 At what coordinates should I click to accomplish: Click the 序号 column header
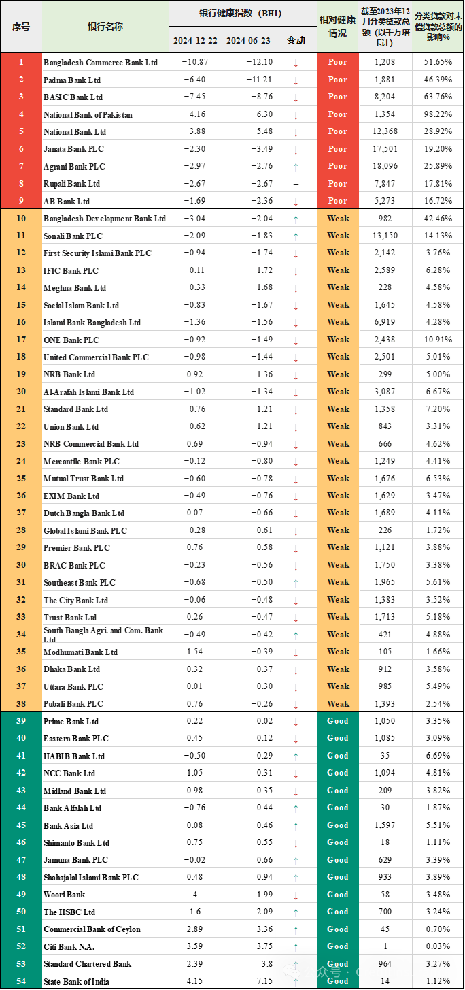point(21,27)
